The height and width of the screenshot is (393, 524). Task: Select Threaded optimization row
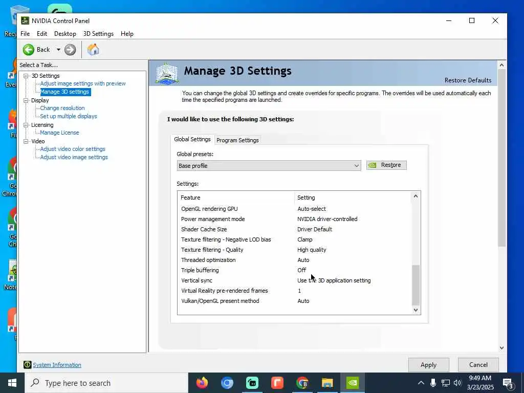click(295, 260)
